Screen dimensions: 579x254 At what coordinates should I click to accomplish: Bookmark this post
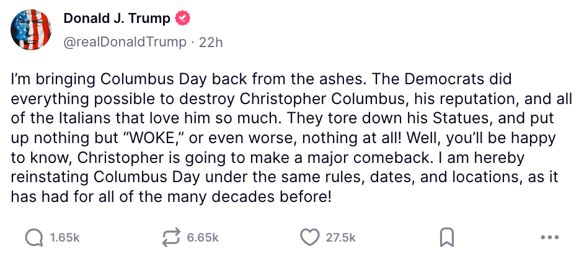(x=446, y=237)
